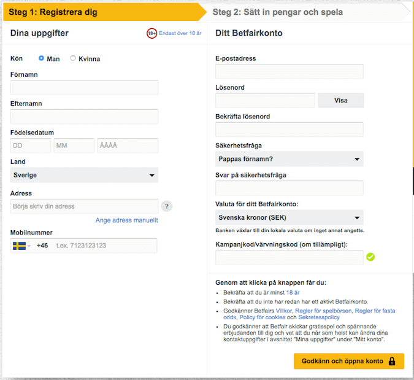
Task: Click the address help question mark icon
Action: tap(167, 206)
